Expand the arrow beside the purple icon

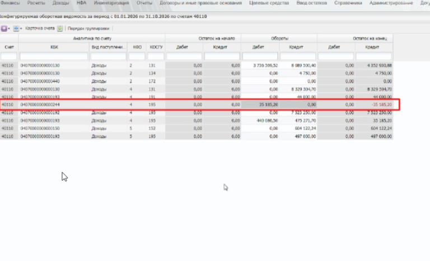[9, 29]
